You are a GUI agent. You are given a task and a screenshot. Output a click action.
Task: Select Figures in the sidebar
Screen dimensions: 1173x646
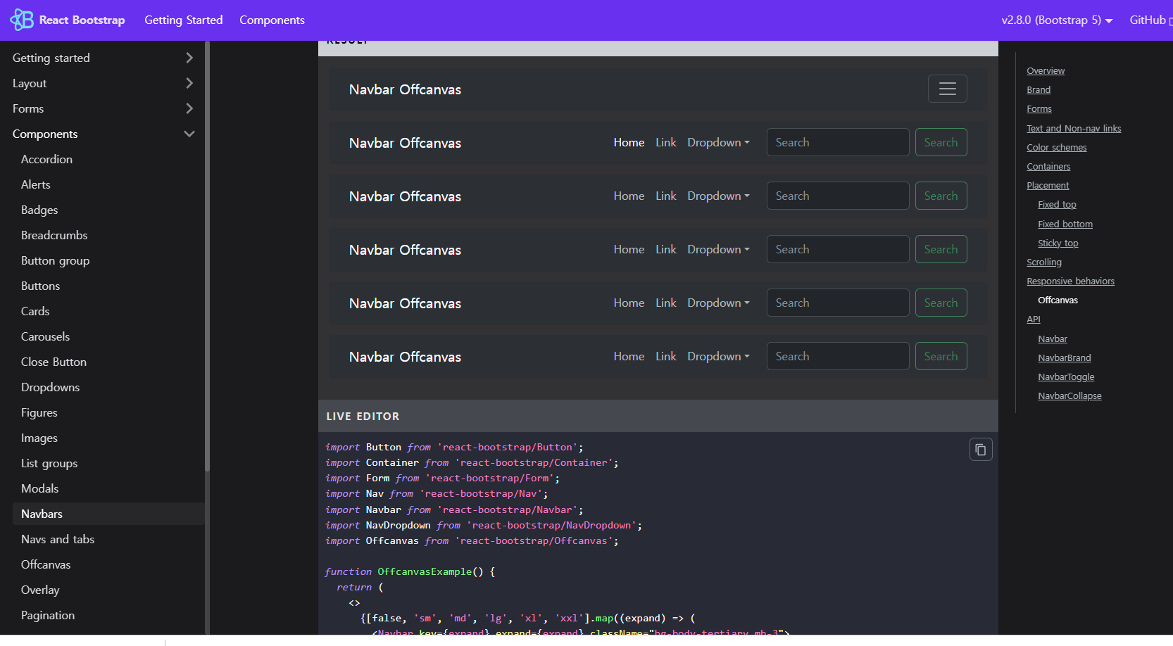[39, 412]
